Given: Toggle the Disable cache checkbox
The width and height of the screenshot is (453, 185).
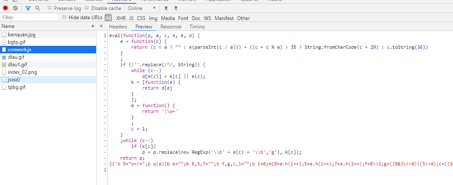Looking at the screenshot, I should pyautogui.click(x=87, y=8).
